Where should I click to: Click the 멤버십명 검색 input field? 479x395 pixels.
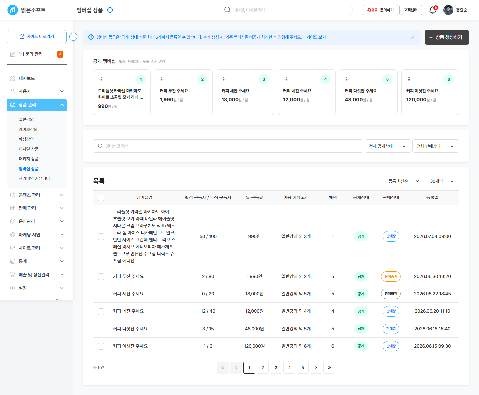228,146
